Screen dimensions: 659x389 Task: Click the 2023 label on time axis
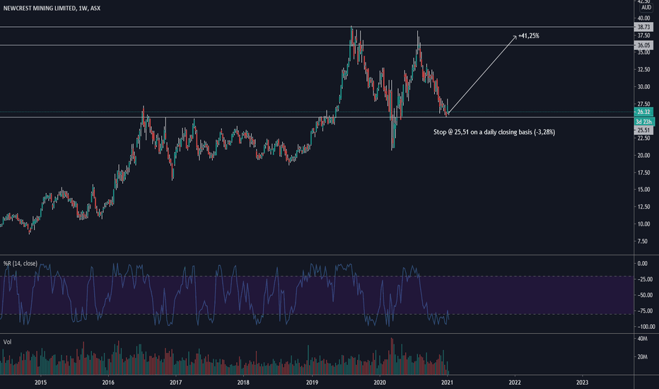tap(582, 382)
